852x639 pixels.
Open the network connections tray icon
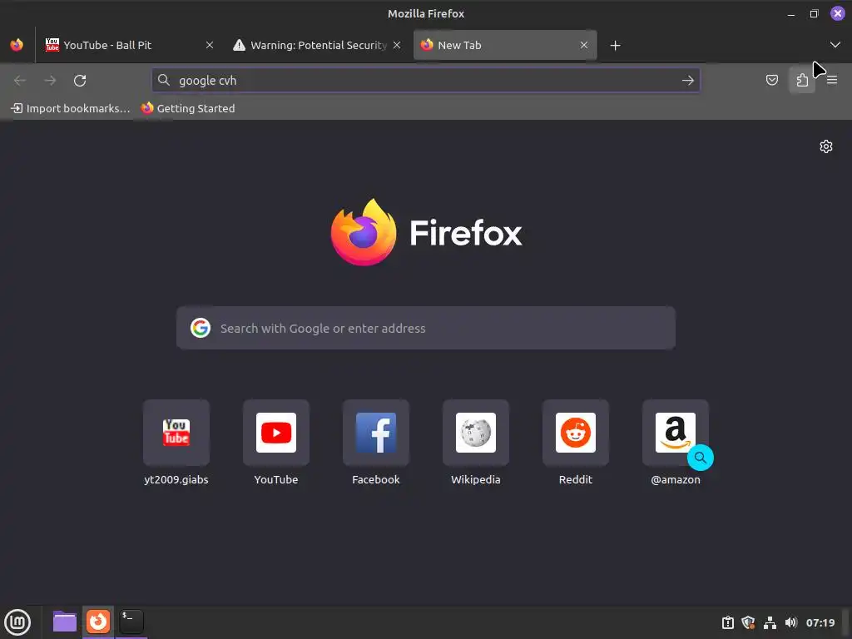click(770, 622)
